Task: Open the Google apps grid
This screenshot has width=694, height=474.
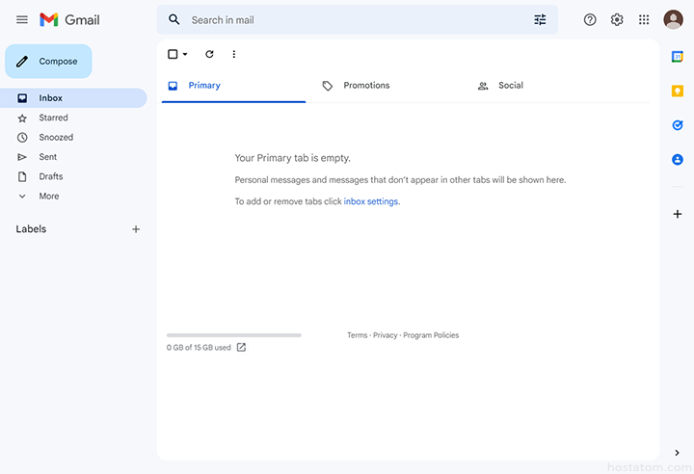Action: pyautogui.click(x=644, y=19)
